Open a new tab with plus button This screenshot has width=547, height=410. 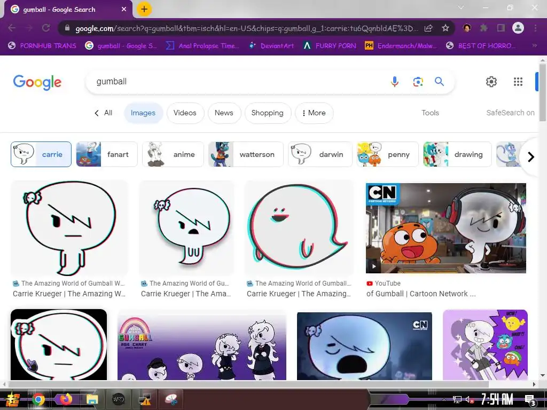[144, 9]
